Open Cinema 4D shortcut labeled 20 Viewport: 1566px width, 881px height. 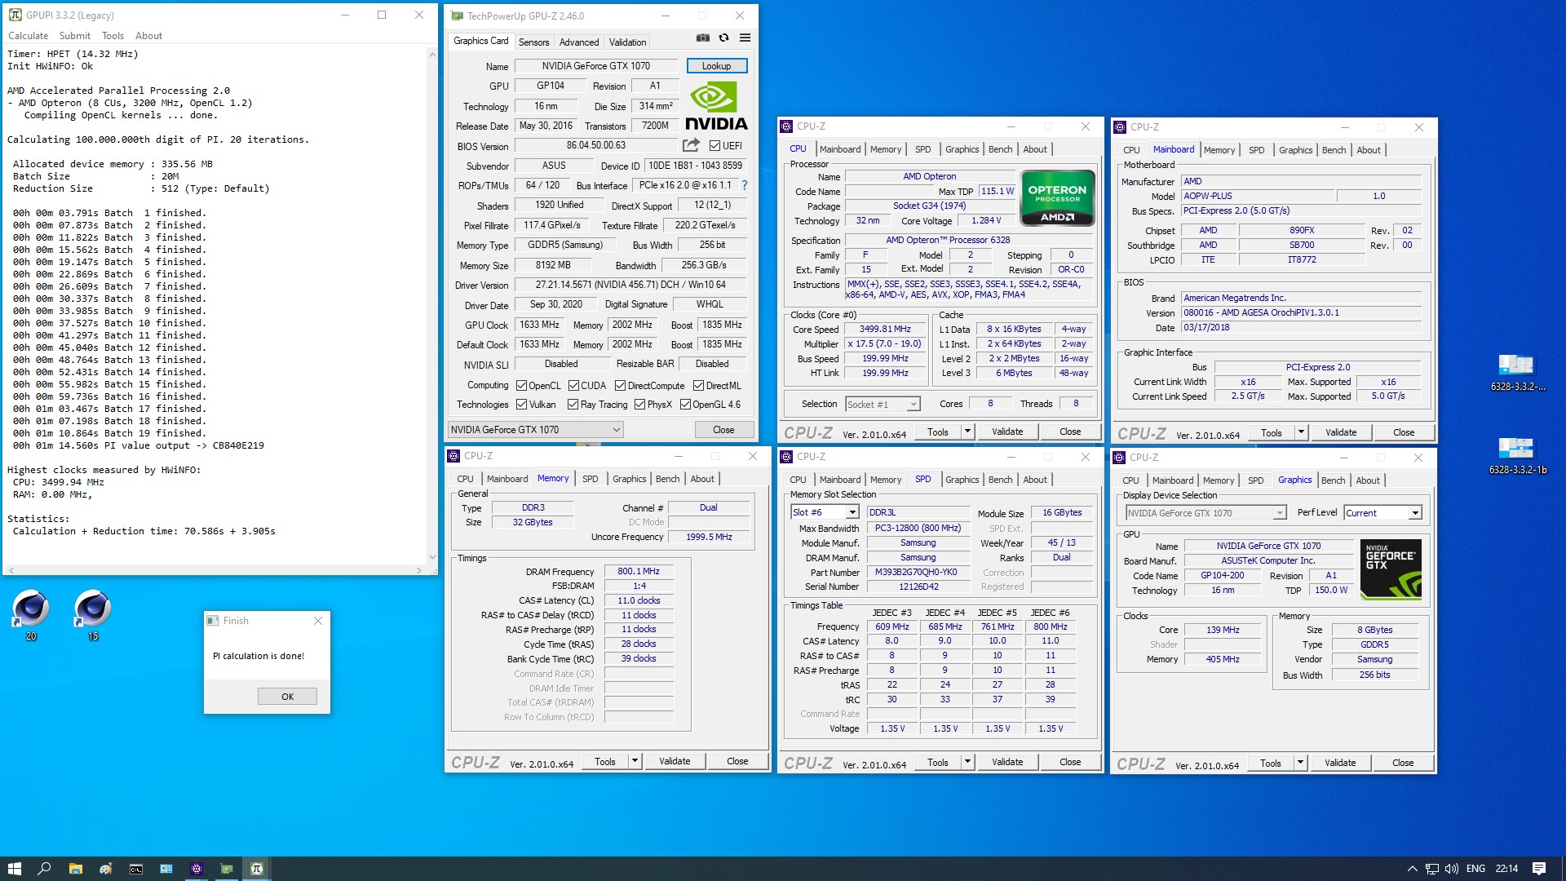point(31,614)
